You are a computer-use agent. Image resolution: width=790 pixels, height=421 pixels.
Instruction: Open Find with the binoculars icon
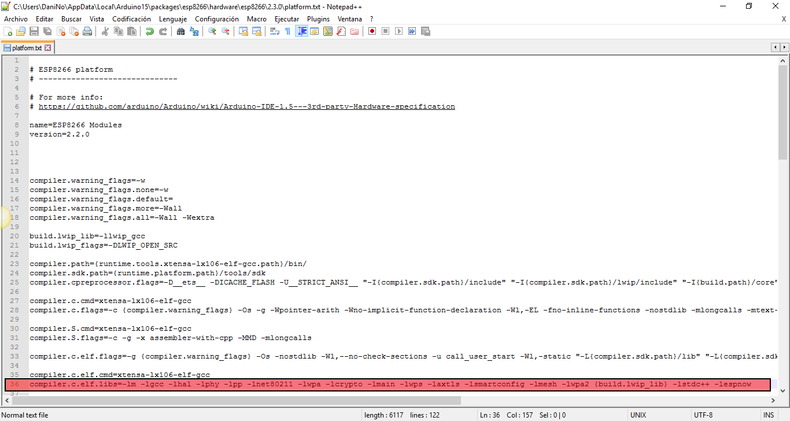[x=181, y=31]
